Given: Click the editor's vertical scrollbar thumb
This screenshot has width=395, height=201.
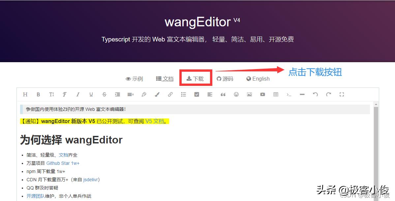Looking at the screenshot, I should tap(376, 154).
